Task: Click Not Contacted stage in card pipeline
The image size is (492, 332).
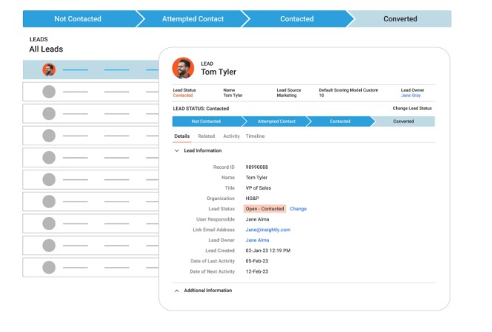Action: [205, 121]
